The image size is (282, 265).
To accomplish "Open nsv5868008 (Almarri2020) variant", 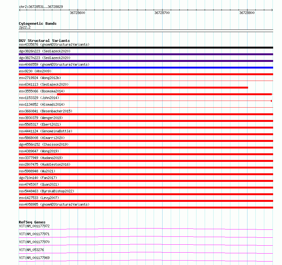I will [42, 138].
